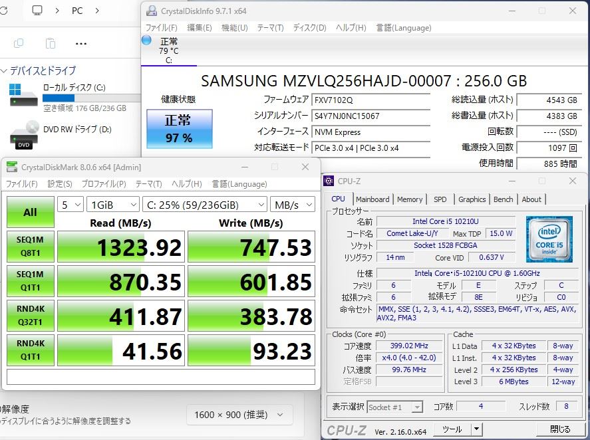Switch to the CPU-Z Mainboard tab
Viewport: 590px width, 440px height.
(372, 199)
